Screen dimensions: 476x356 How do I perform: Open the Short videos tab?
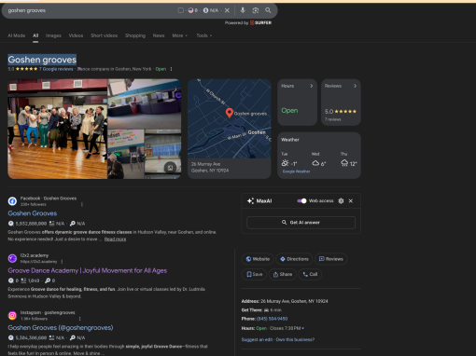(x=105, y=35)
